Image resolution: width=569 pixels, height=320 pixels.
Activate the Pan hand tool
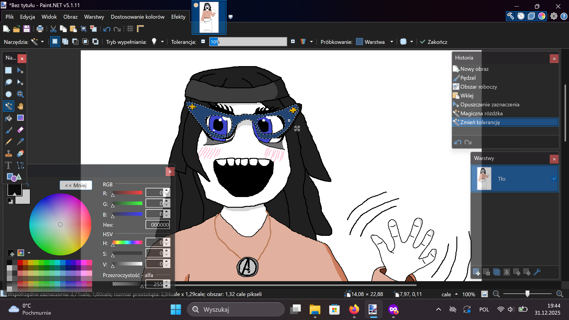[20, 106]
